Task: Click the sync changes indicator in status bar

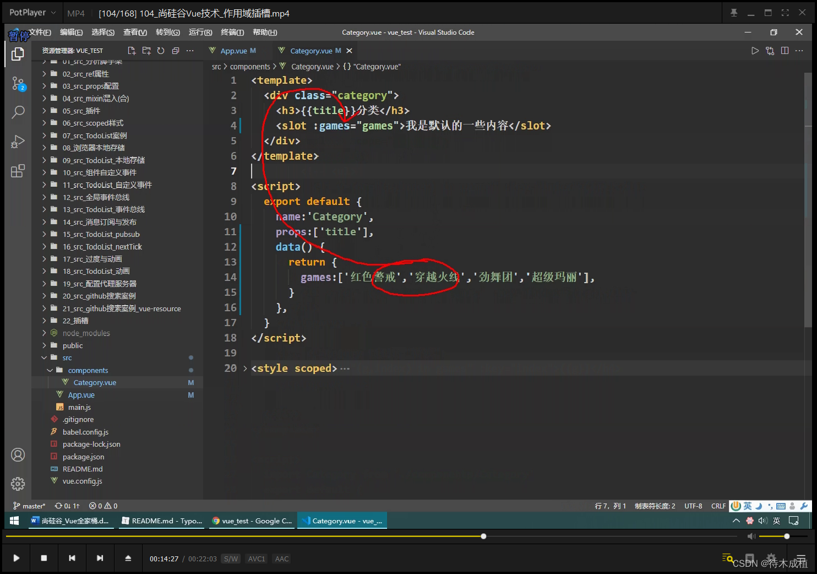Action: [x=67, y=506]
